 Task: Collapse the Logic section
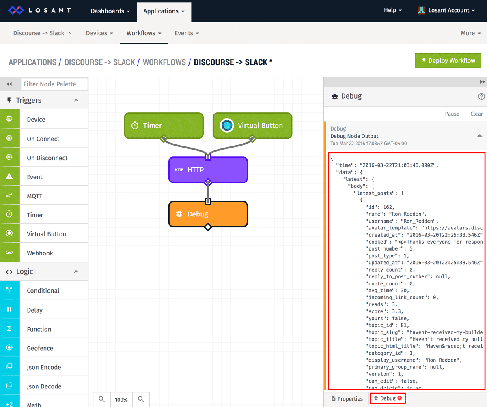tap(76, 272)
